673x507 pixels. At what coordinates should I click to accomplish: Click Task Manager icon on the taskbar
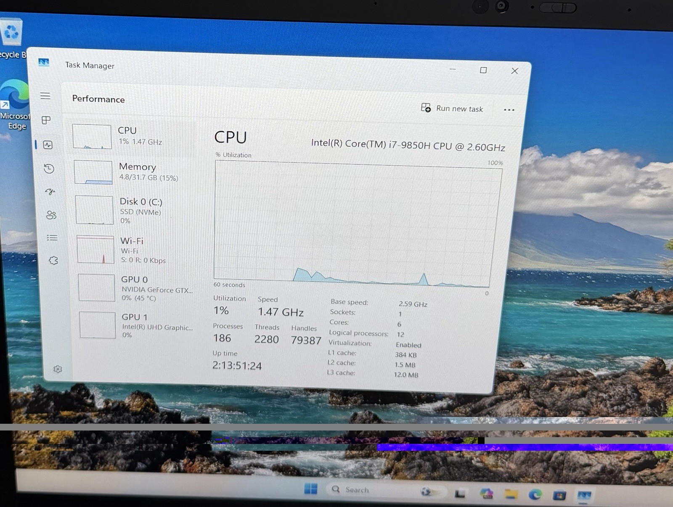pyautogui.click(x=584, y=496)
